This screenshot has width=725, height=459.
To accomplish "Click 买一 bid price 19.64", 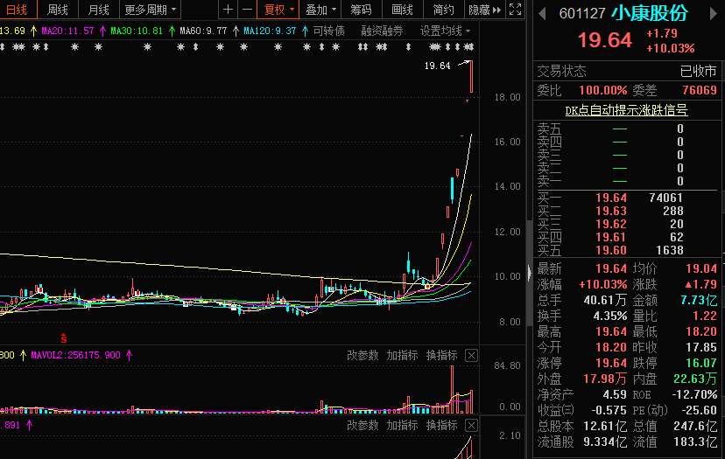I will coord(611,198).
